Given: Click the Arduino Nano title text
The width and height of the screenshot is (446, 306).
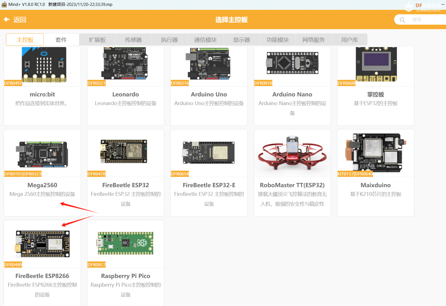Looking at the screenshot, I should coord(292,94).
